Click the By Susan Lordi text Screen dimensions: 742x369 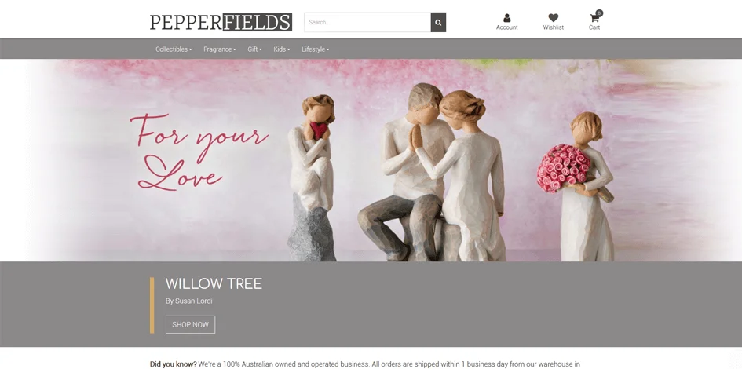click(188, 301)
